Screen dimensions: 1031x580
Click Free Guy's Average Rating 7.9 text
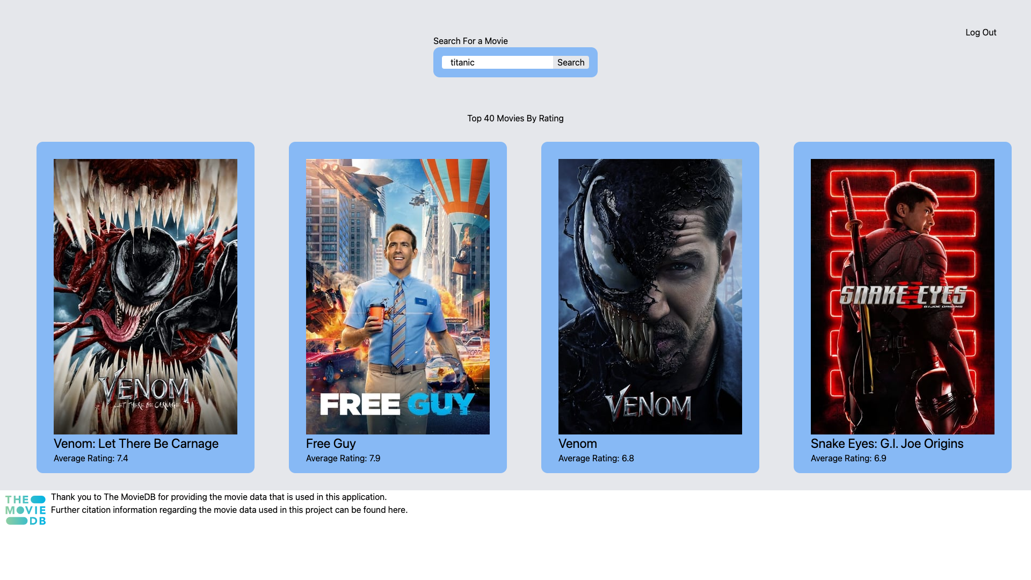pyautogui.click(x=343, y=458)
